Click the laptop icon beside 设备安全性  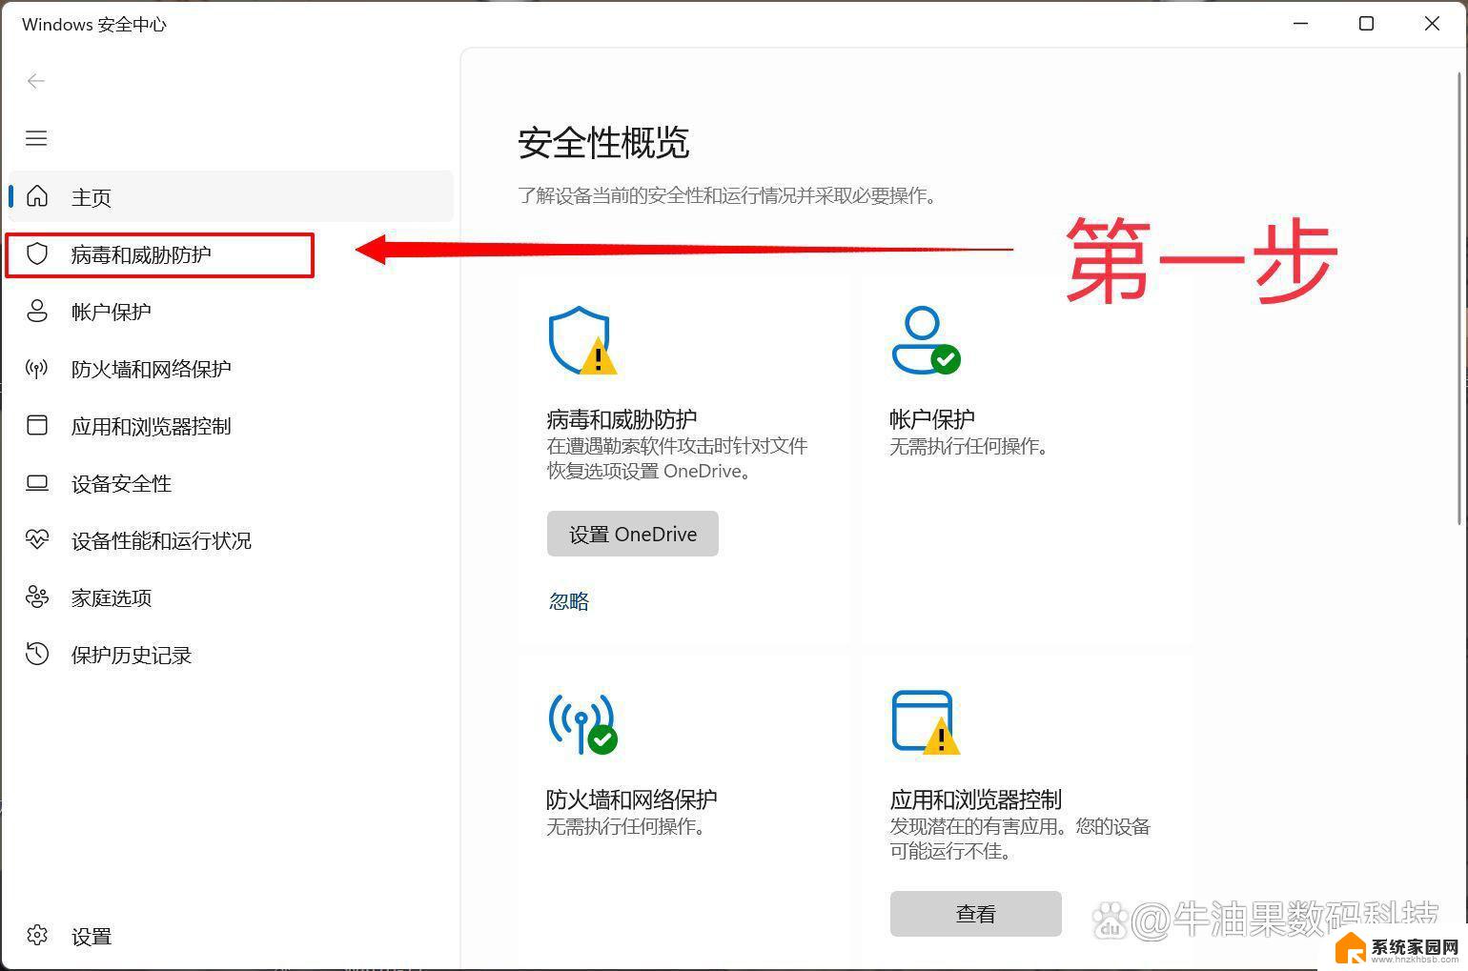tap(37, 482)
